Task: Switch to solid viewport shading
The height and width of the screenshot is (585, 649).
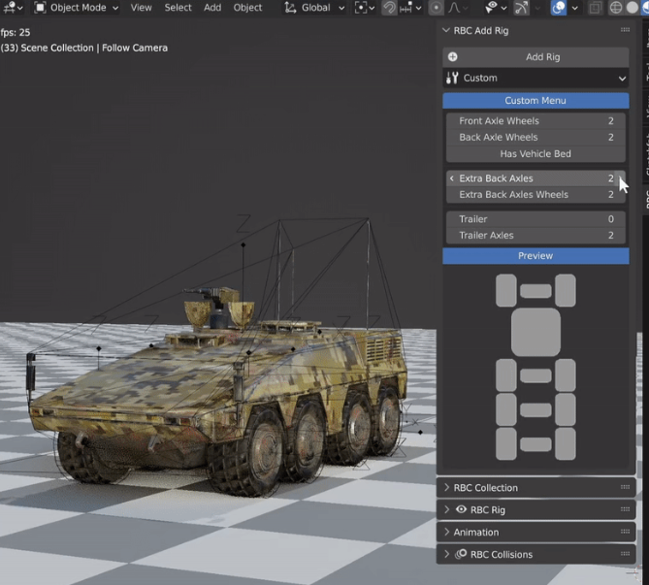Action: [633, 8]
